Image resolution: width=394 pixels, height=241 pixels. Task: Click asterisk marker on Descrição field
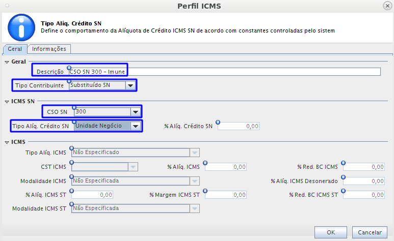pyautogui.click(x=69, y=68)
